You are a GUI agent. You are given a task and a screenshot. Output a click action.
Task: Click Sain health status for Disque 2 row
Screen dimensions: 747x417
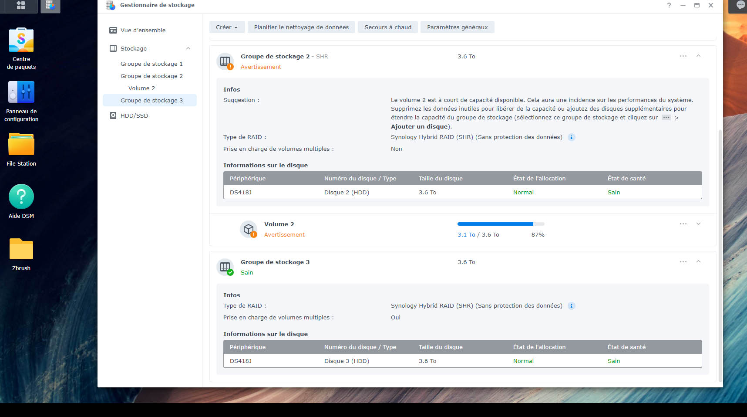pos(614,192)
